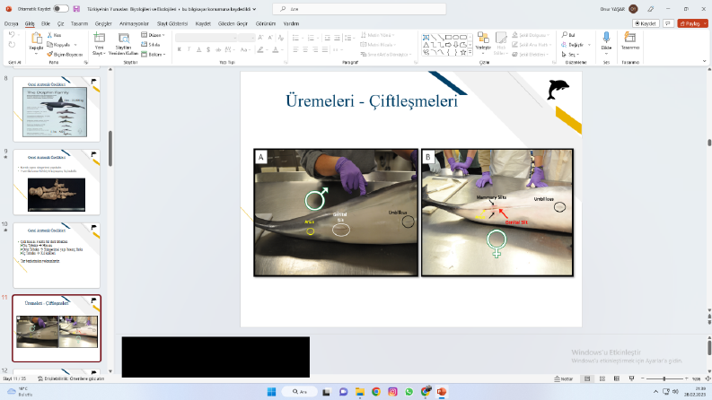
Task: Click the Kes (cut) scissors button
Action: coord(55,35)
